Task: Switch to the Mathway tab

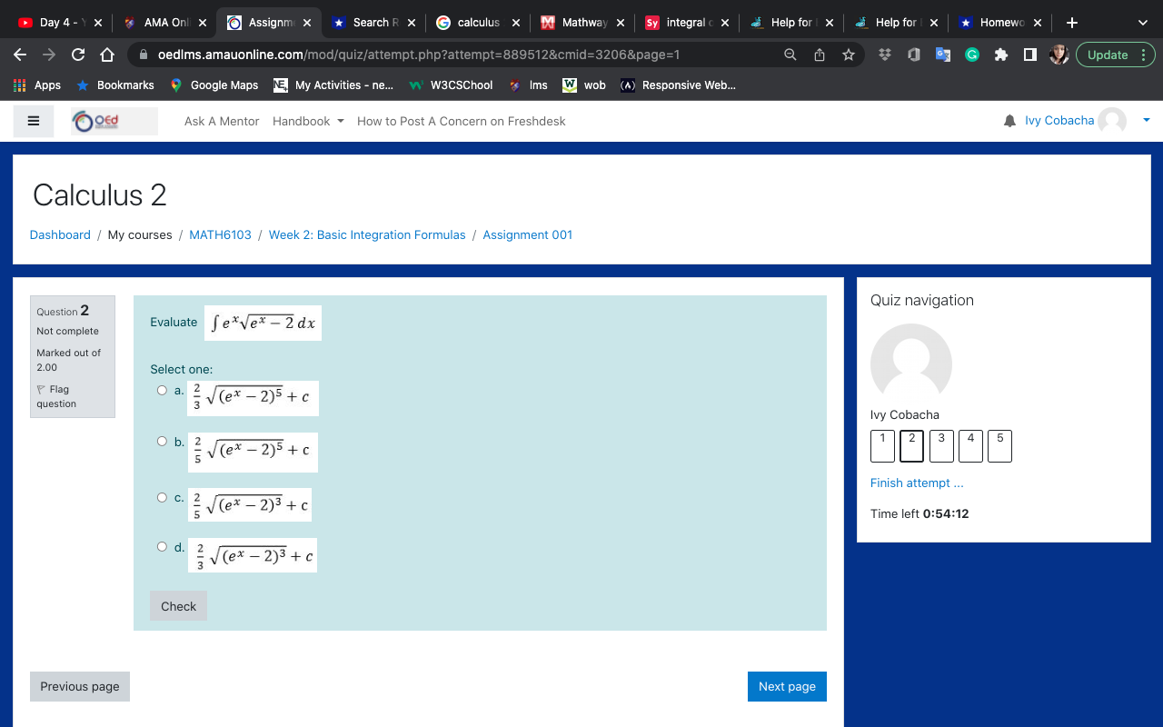Action: [x=582, y=23]
